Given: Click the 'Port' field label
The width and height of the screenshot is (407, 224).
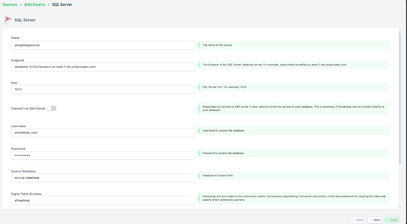Looking at the screenshot, I should click(x=14, y=83).
